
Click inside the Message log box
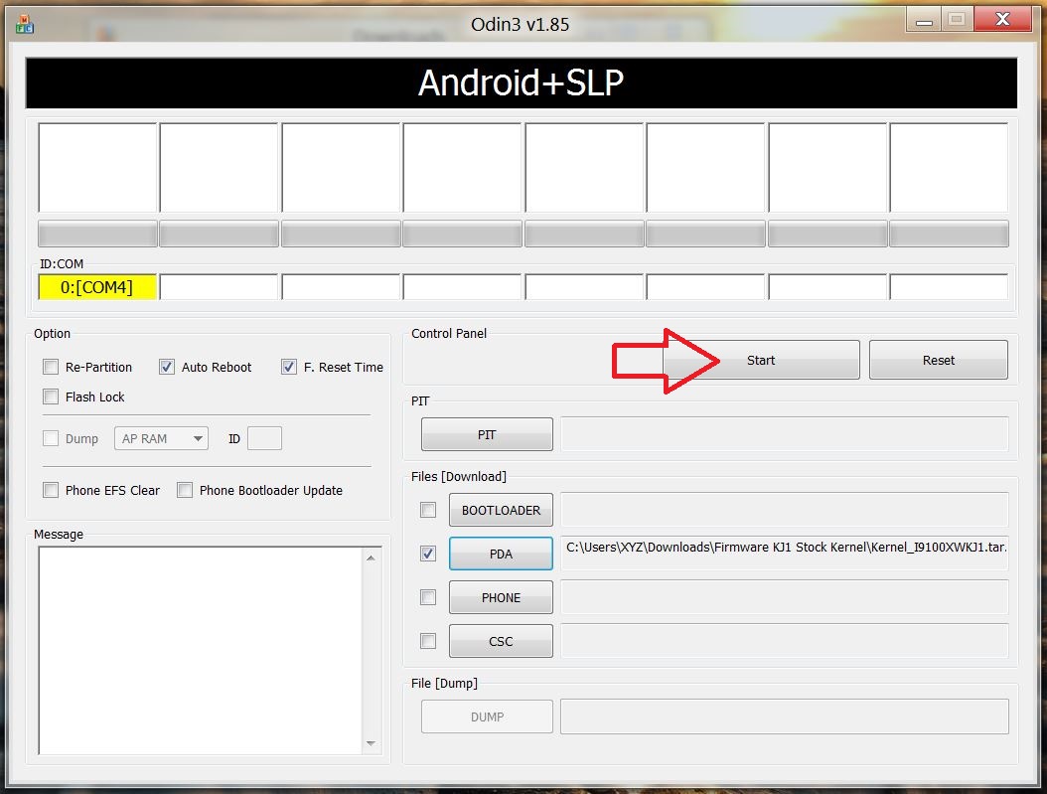pos(201,651)
